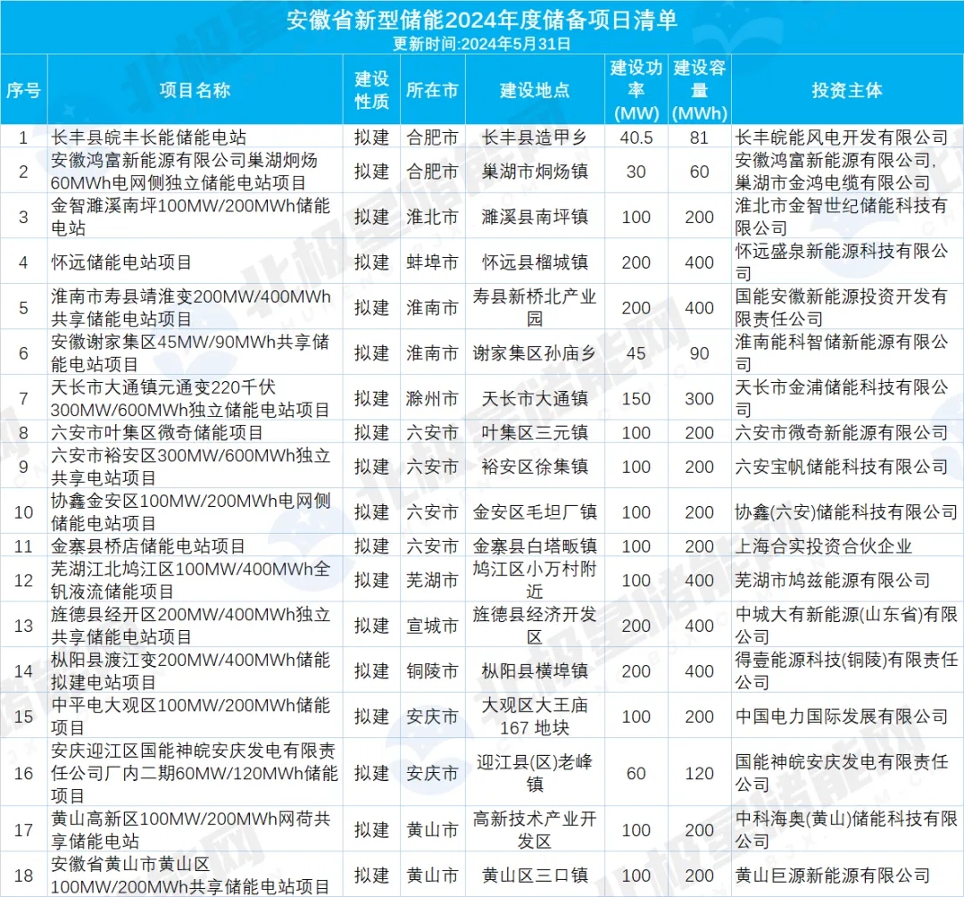964x897 pixels.
Task: Click investor '淮北市金智世纪储能科技有限公司'
Action: (x=841, y=216)
